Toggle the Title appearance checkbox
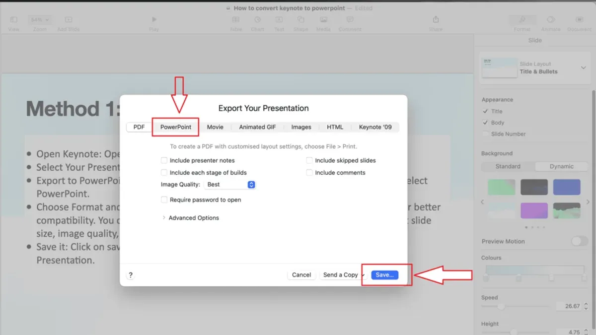The image size is (596, 335). (486, 111)
